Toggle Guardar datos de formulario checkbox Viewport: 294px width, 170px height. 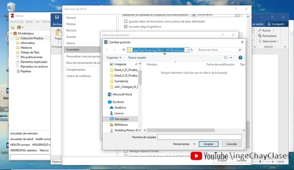pyautogui.click(x=126, y=21)
